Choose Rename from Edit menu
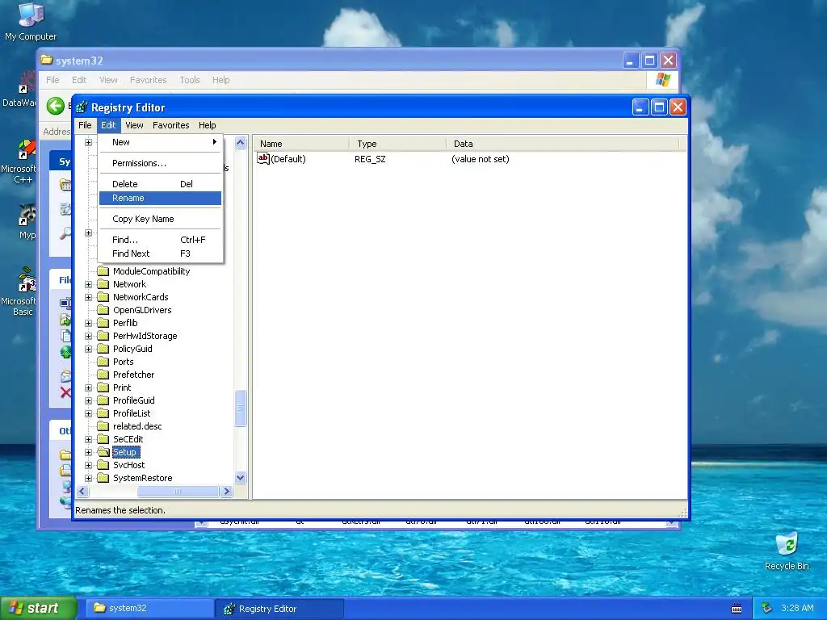 [160, 198]
